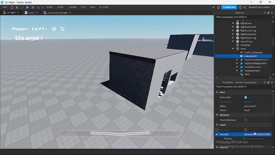Image resolution: width=275 pixels, height=155 pixels.
Task: Select the Script document tab
Action: tap(31, 12)
